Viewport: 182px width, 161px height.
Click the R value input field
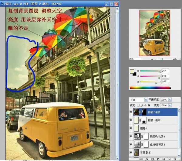point(165,71)
